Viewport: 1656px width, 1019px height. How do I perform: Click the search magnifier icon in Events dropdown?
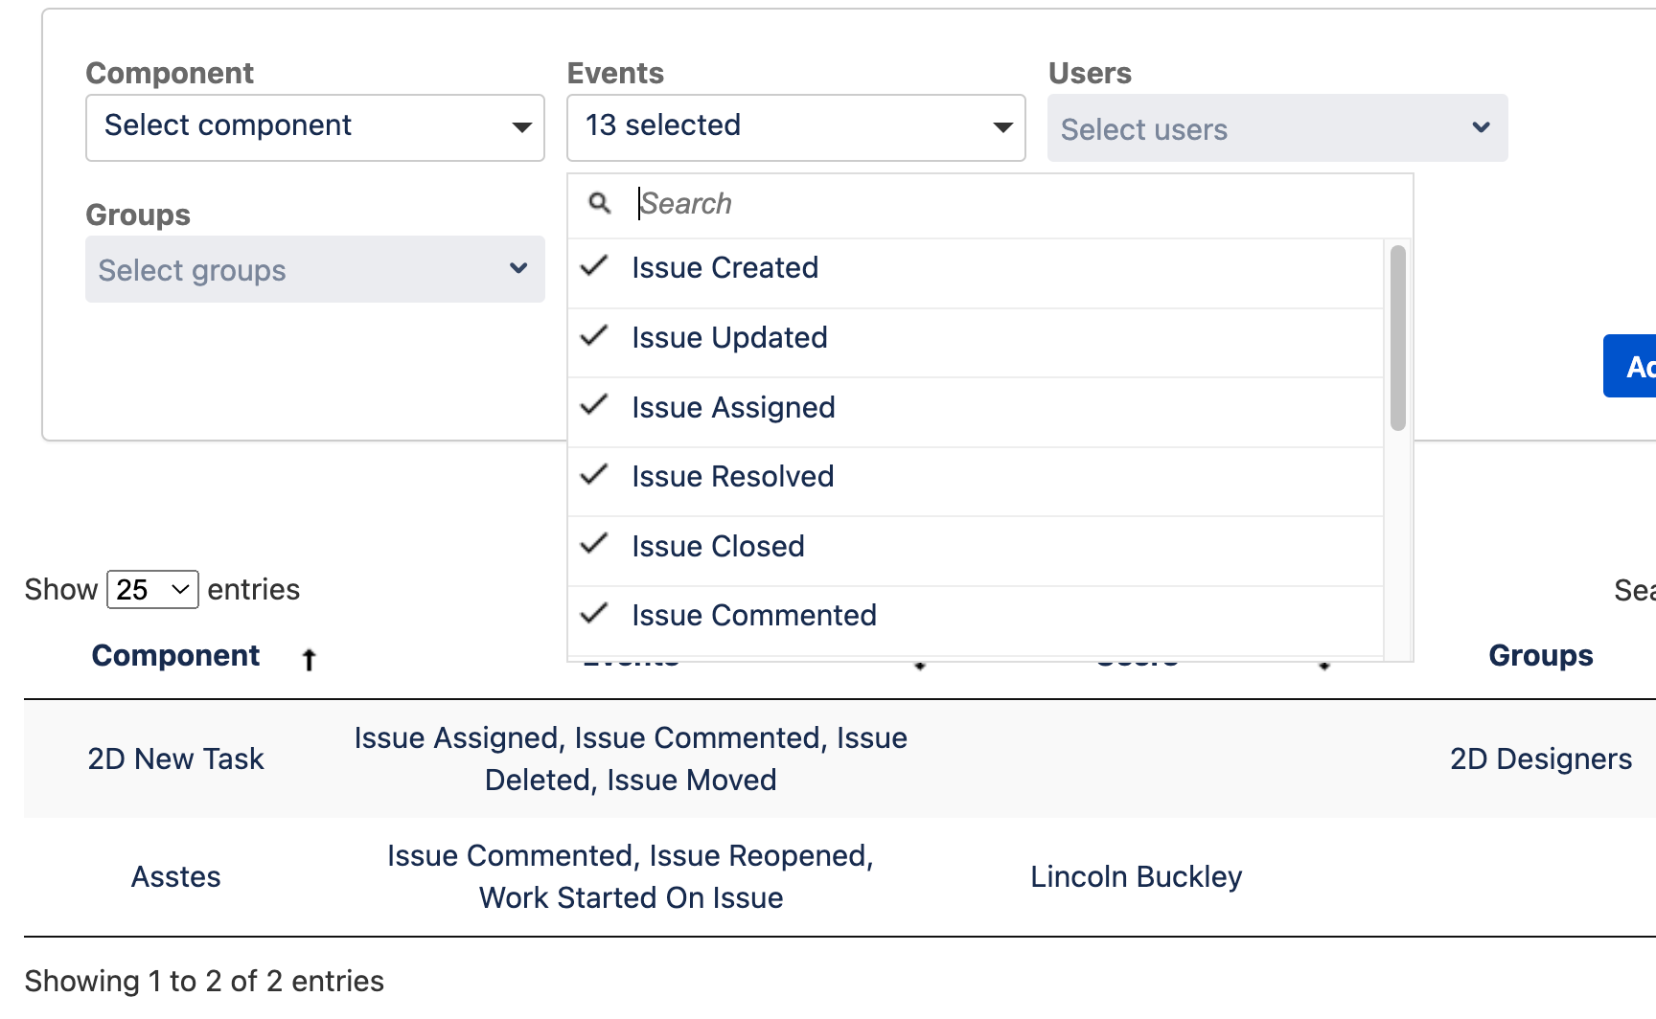(600, 203)
